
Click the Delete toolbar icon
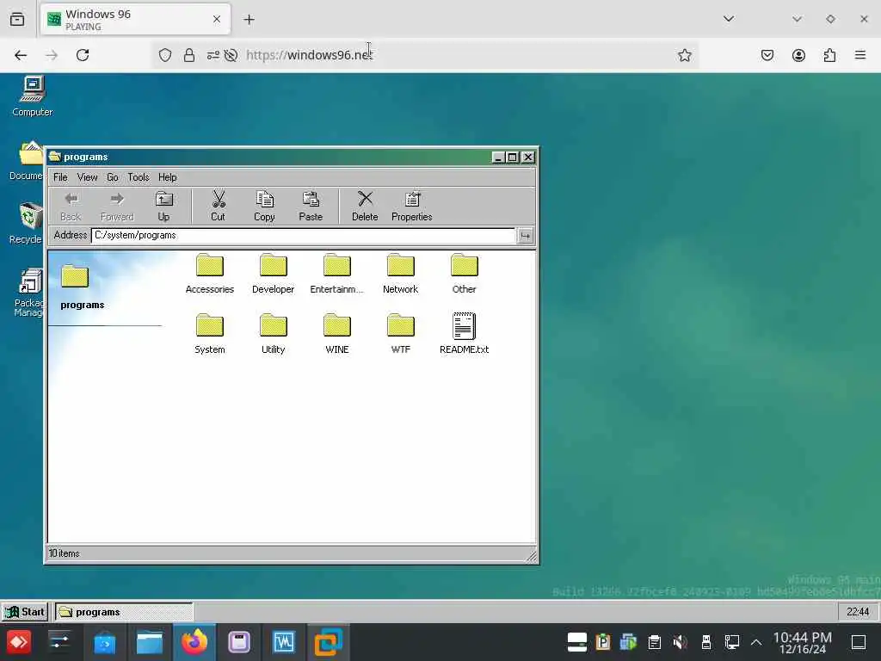point(365,207)
